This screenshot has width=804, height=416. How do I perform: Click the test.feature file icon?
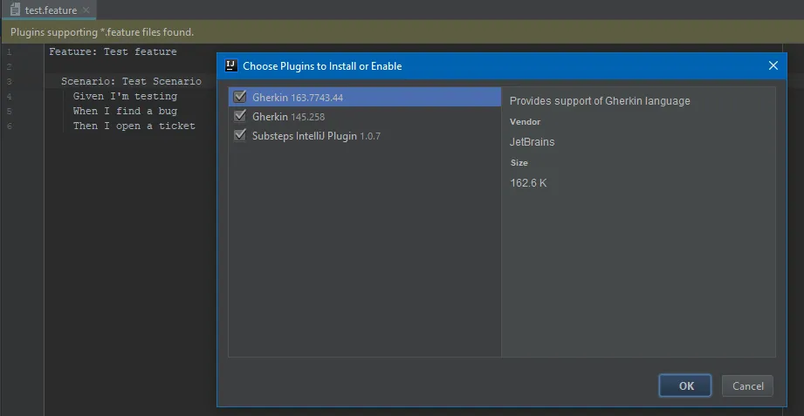click(x=16, y=10)
